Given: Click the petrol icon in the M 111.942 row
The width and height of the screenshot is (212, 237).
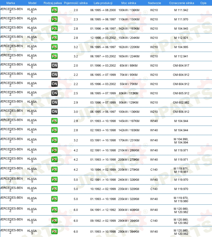Looking at the screenshot, I should pos(54,10).
